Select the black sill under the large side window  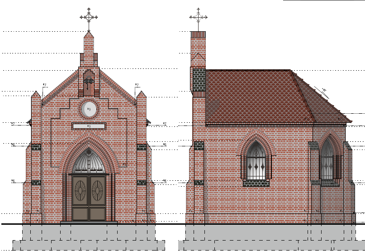coord(256,183)
